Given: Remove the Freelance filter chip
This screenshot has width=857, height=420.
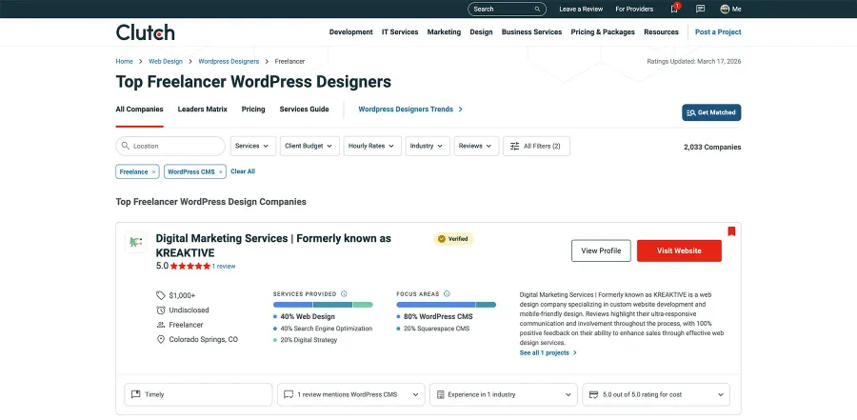Looking at the screenshot, I should click(153, 171).
